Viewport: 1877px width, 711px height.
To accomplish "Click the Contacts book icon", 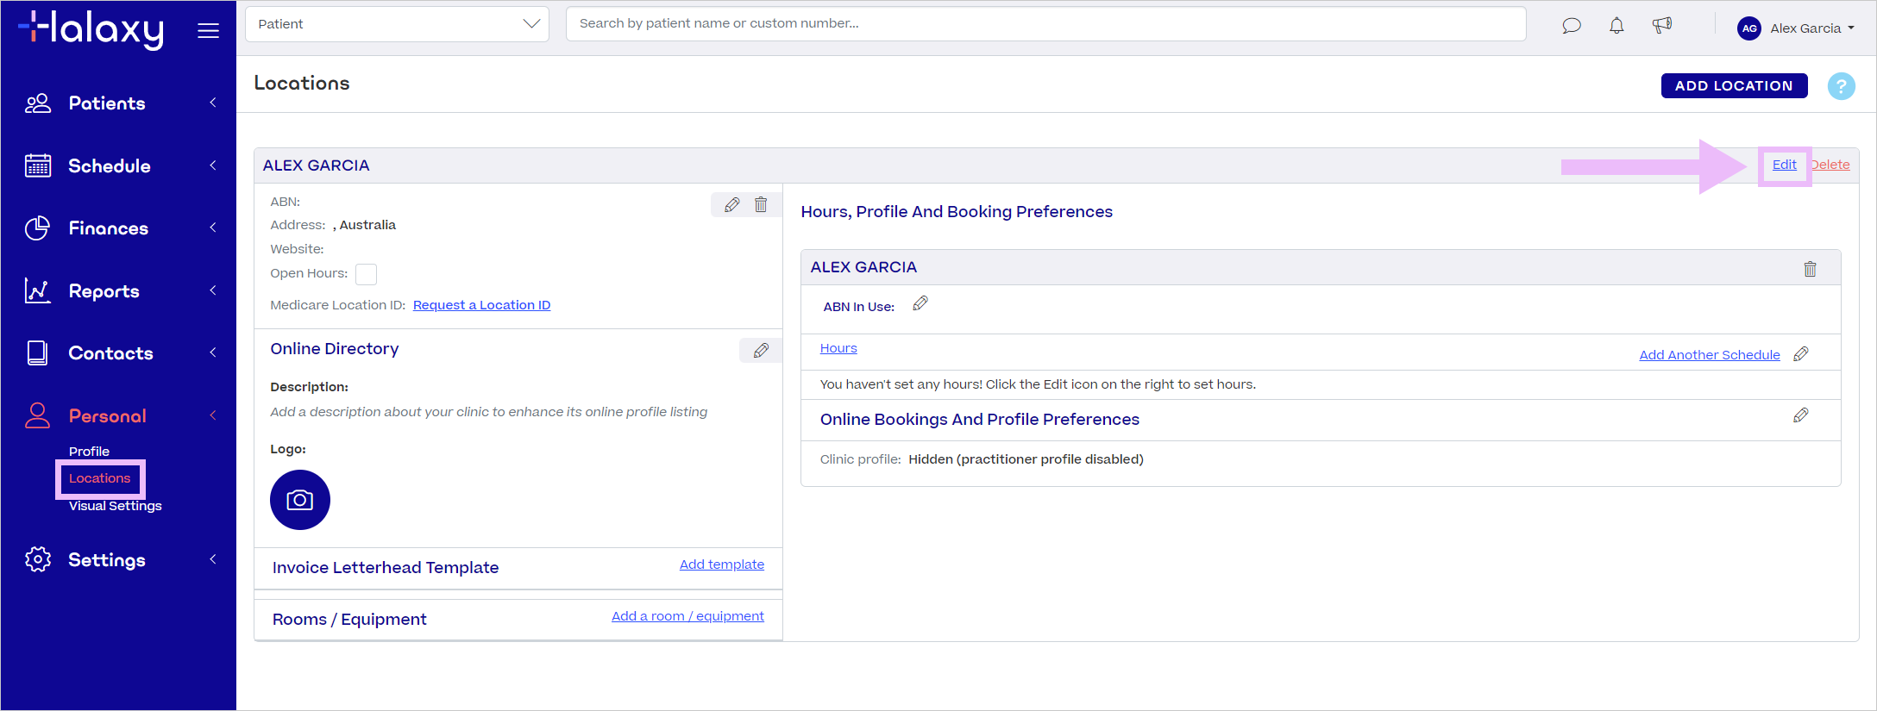I will click(x=37, y=352).
